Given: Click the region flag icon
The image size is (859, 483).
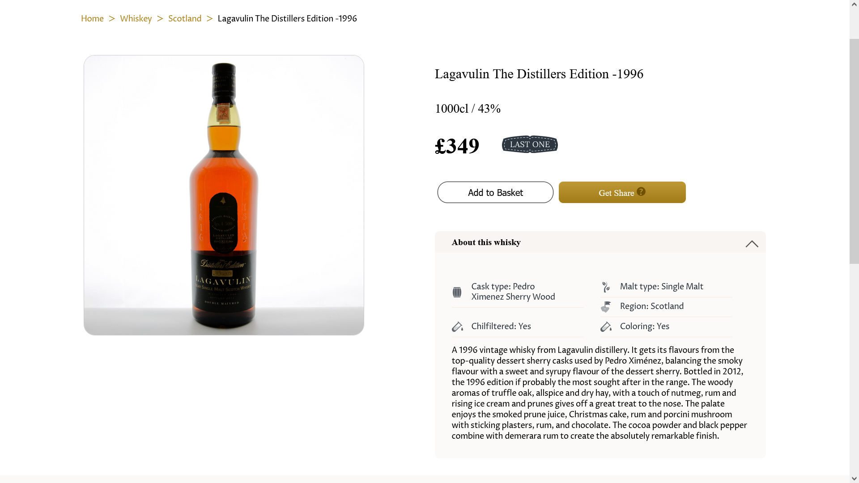Looking at the screenshot, I should coord(606,307).
